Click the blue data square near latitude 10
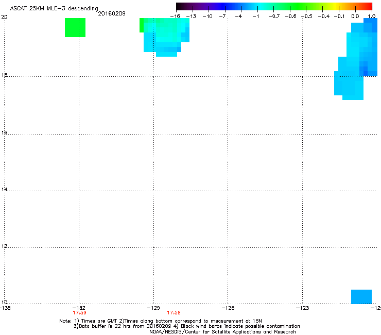The height and width of the screenshot is (335, 381). (x=361, y=296)
